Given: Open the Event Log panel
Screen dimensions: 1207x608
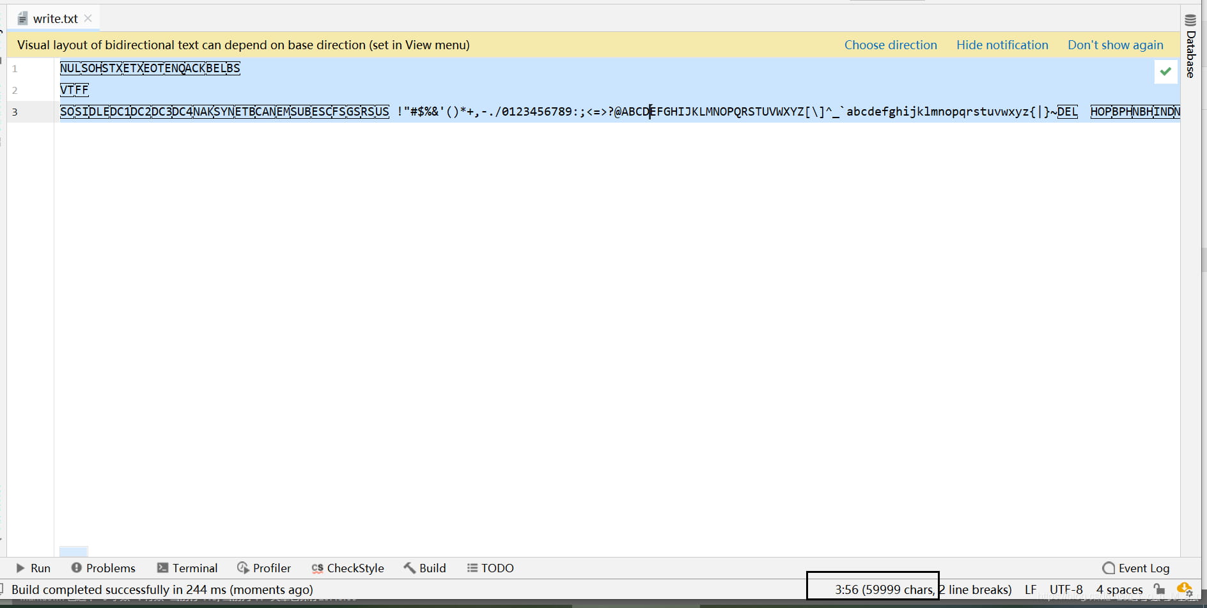Looking at the screenshot, I should click(1136, 568).
